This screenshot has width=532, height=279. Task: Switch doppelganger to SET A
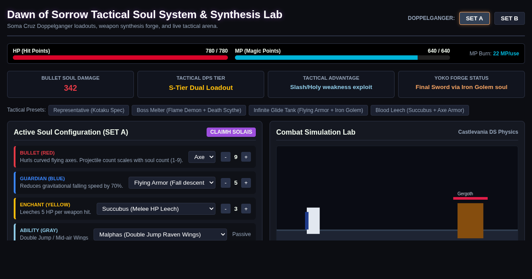[474, 18]
